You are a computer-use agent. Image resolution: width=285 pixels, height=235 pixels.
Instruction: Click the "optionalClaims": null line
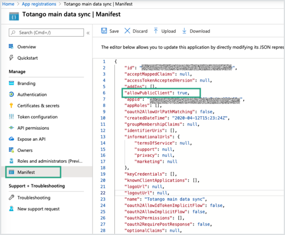(x=153, y=230)
